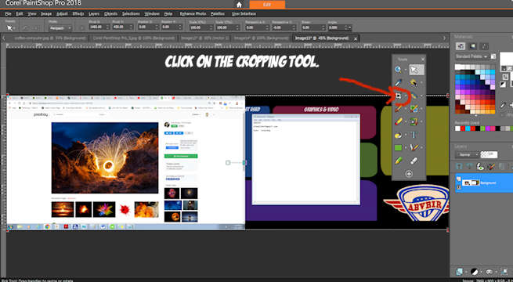
Task: Toggle visibility of the Background layer
Action: (459, 179)
